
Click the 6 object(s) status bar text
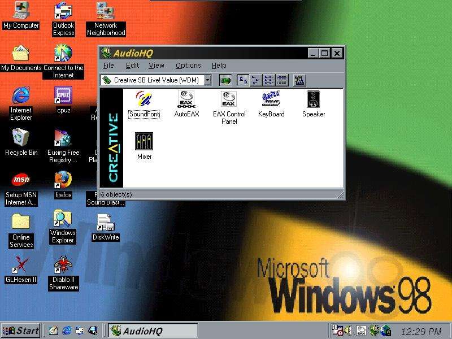tap(116, 194)
